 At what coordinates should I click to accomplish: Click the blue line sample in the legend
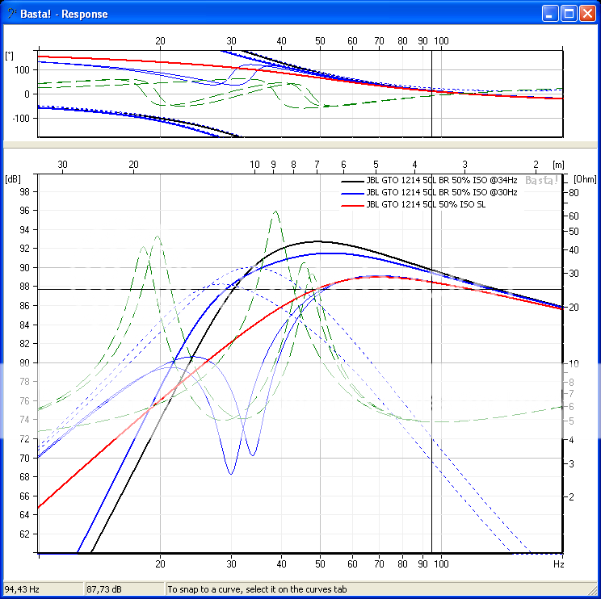[353, 194]
